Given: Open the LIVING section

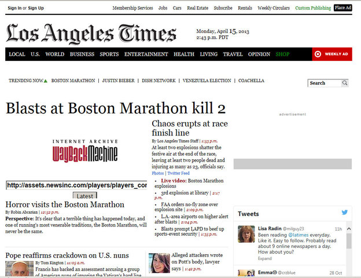Looking at the screenshot, I should click(209, 54).
